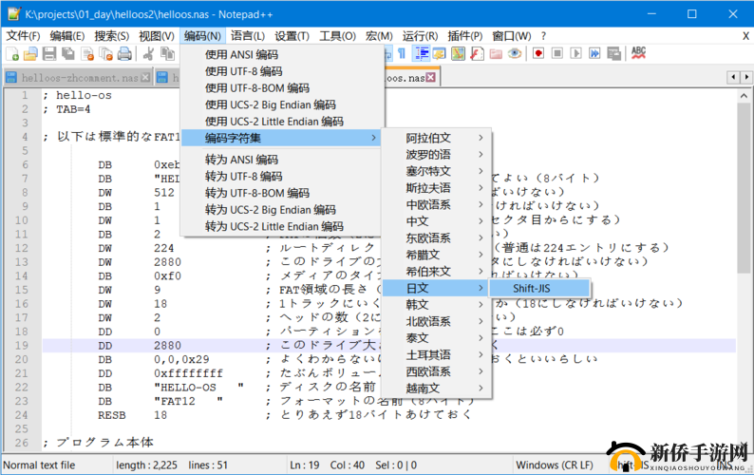Choose 转为 ANSI 编码

click(x=283, y=160)
